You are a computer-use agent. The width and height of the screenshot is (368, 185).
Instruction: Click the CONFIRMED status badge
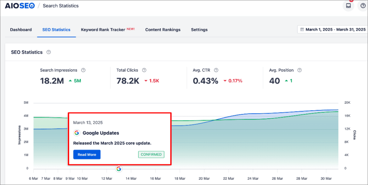point(151,155)
